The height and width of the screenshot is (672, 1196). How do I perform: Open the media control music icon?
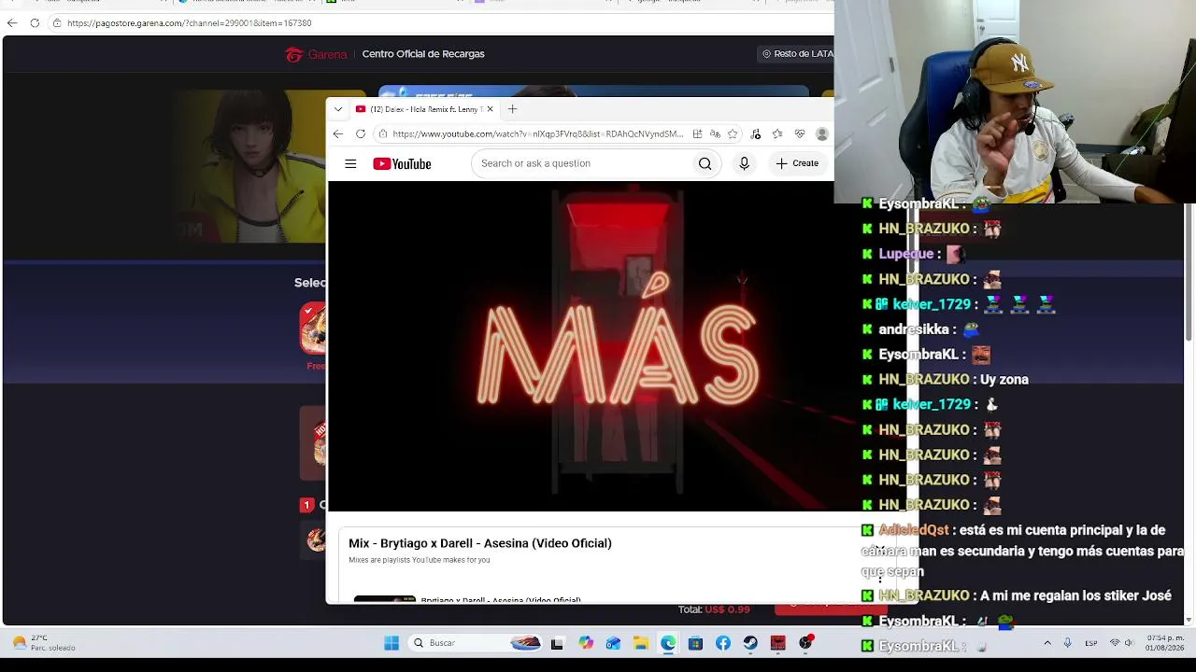(x=756, y=134)
